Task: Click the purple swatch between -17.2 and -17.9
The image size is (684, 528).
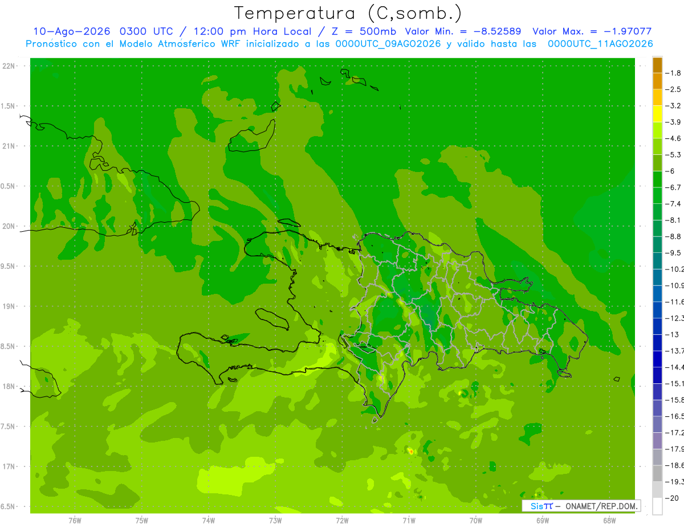Action: point(657,441)
